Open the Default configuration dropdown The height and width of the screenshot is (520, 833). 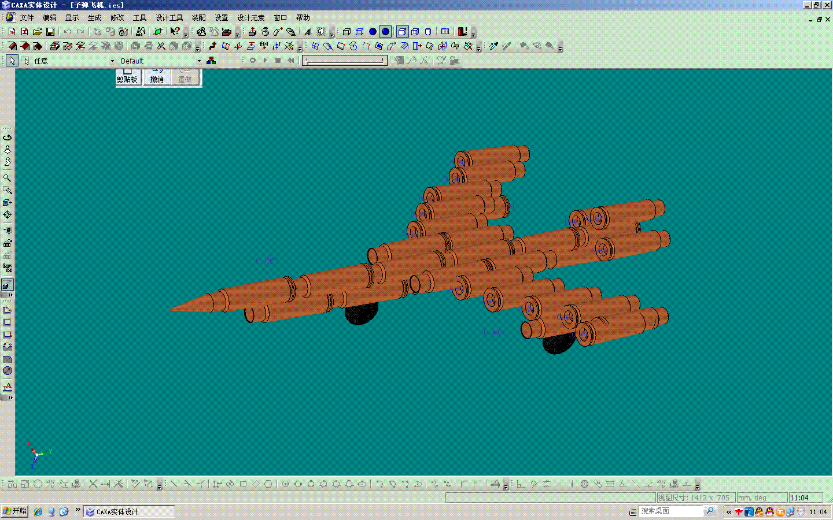[199, 61]
